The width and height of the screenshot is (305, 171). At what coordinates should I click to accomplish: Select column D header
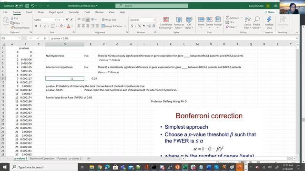coord(65,44)
